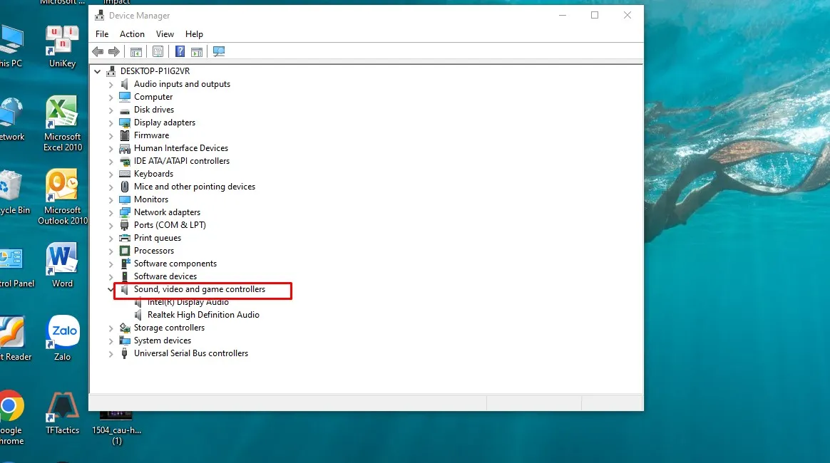The image size is (830, 463).
Task: Open the View menu
Action: pyautogui.click(x=165, y=33)
